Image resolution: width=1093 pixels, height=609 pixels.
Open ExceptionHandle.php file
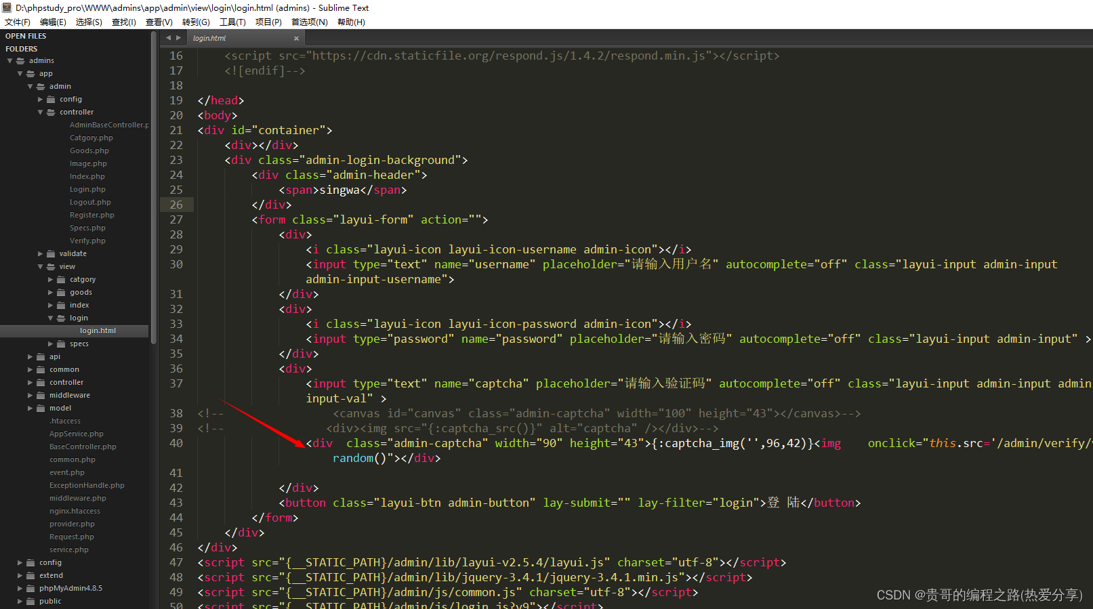[x=87, y=485]
